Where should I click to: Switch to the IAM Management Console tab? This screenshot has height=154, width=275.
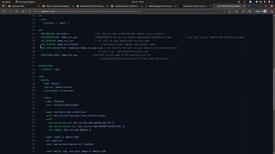click(x=160, y=6)
